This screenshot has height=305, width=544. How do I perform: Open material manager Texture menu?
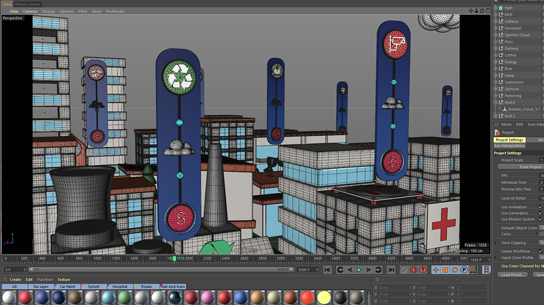pyautogui.click(x=64, y=280)
